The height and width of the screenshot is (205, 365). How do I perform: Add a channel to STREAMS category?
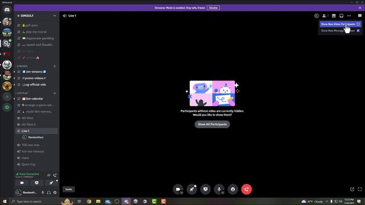pos(55,66)
